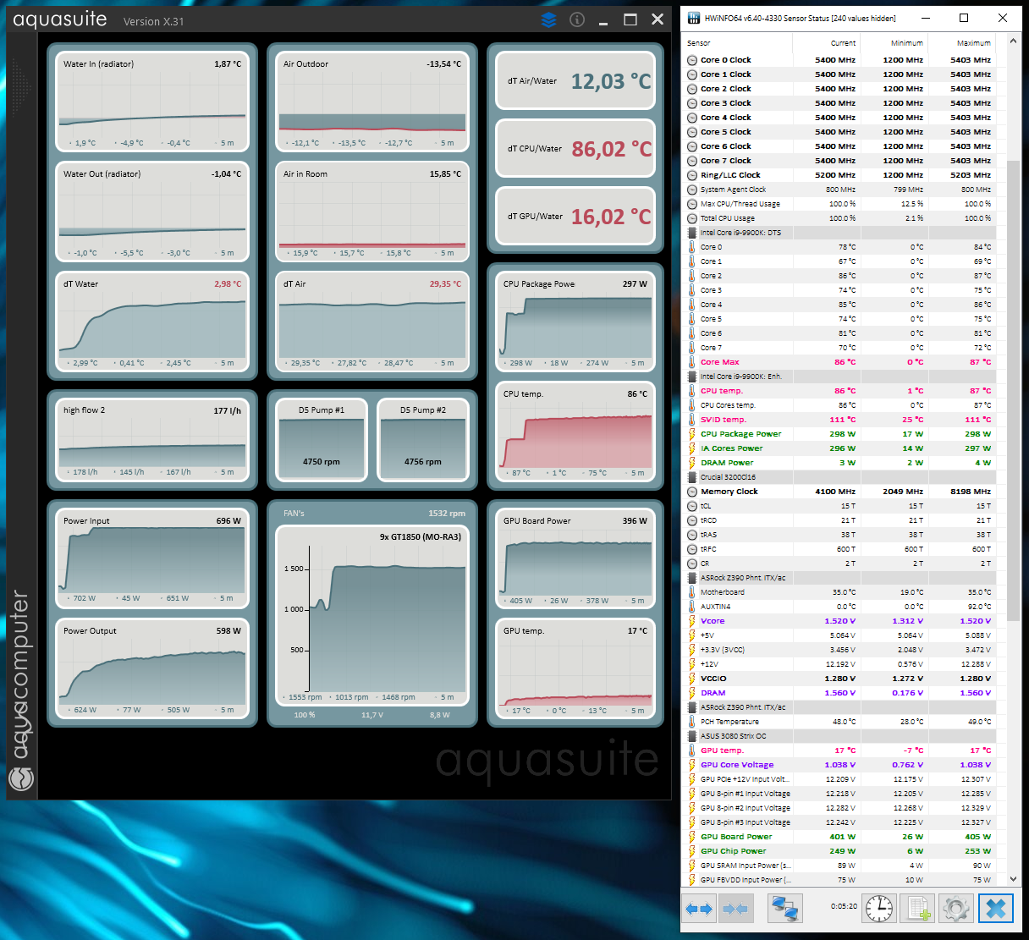This screenshot has height=940, width=1029.
Task: Click the Maximum column header
Action: click(961, 42)
